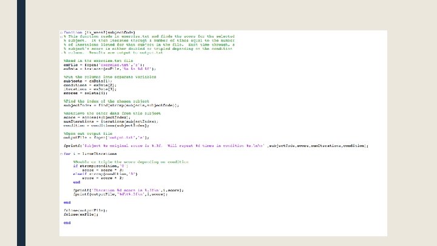Click the 'Read in the exercise.txt file' comment
The height and width of the screenshot is (246, 437).
point(98,61)
